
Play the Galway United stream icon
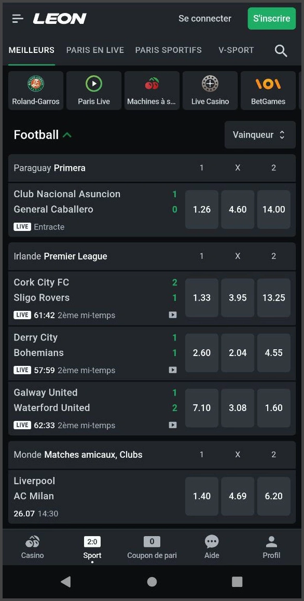pos(172,425)
